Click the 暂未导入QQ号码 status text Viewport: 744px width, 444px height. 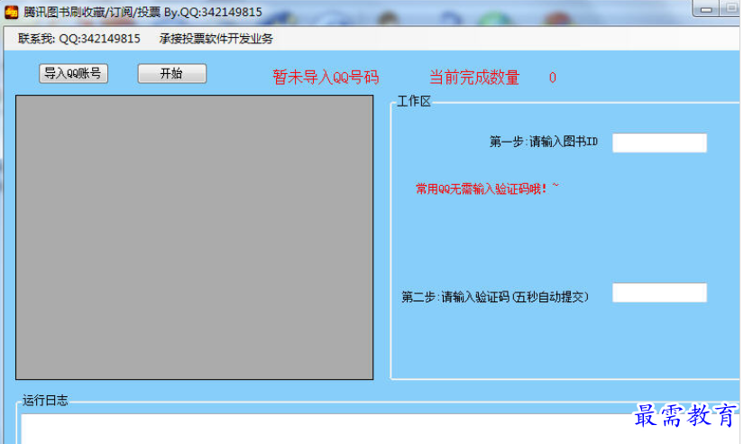tap(326, 77)
